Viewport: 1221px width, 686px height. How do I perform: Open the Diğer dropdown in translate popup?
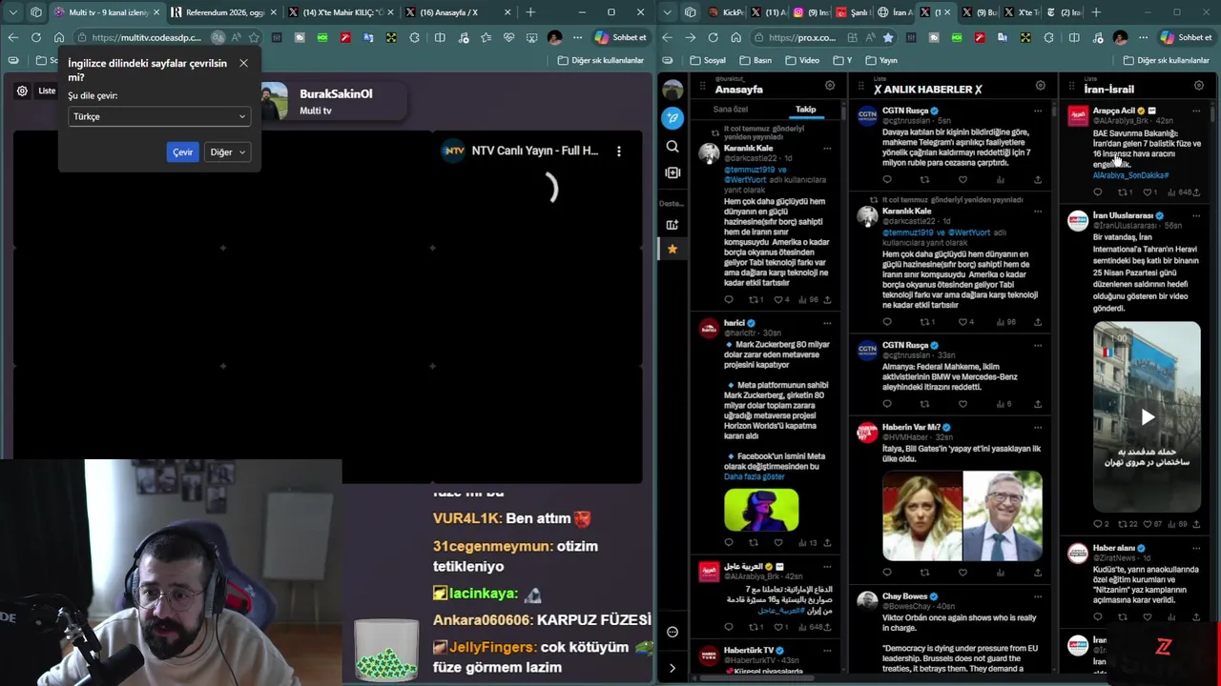(x=228, y=152)
